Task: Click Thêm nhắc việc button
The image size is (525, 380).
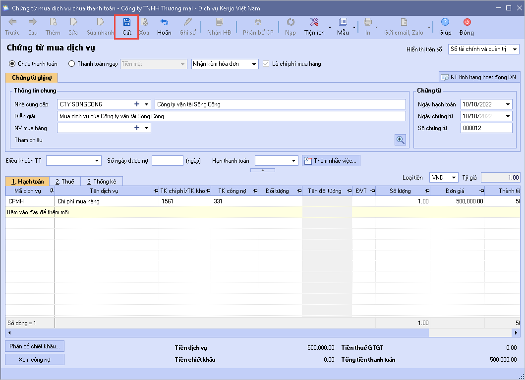Action: [331, 161]
